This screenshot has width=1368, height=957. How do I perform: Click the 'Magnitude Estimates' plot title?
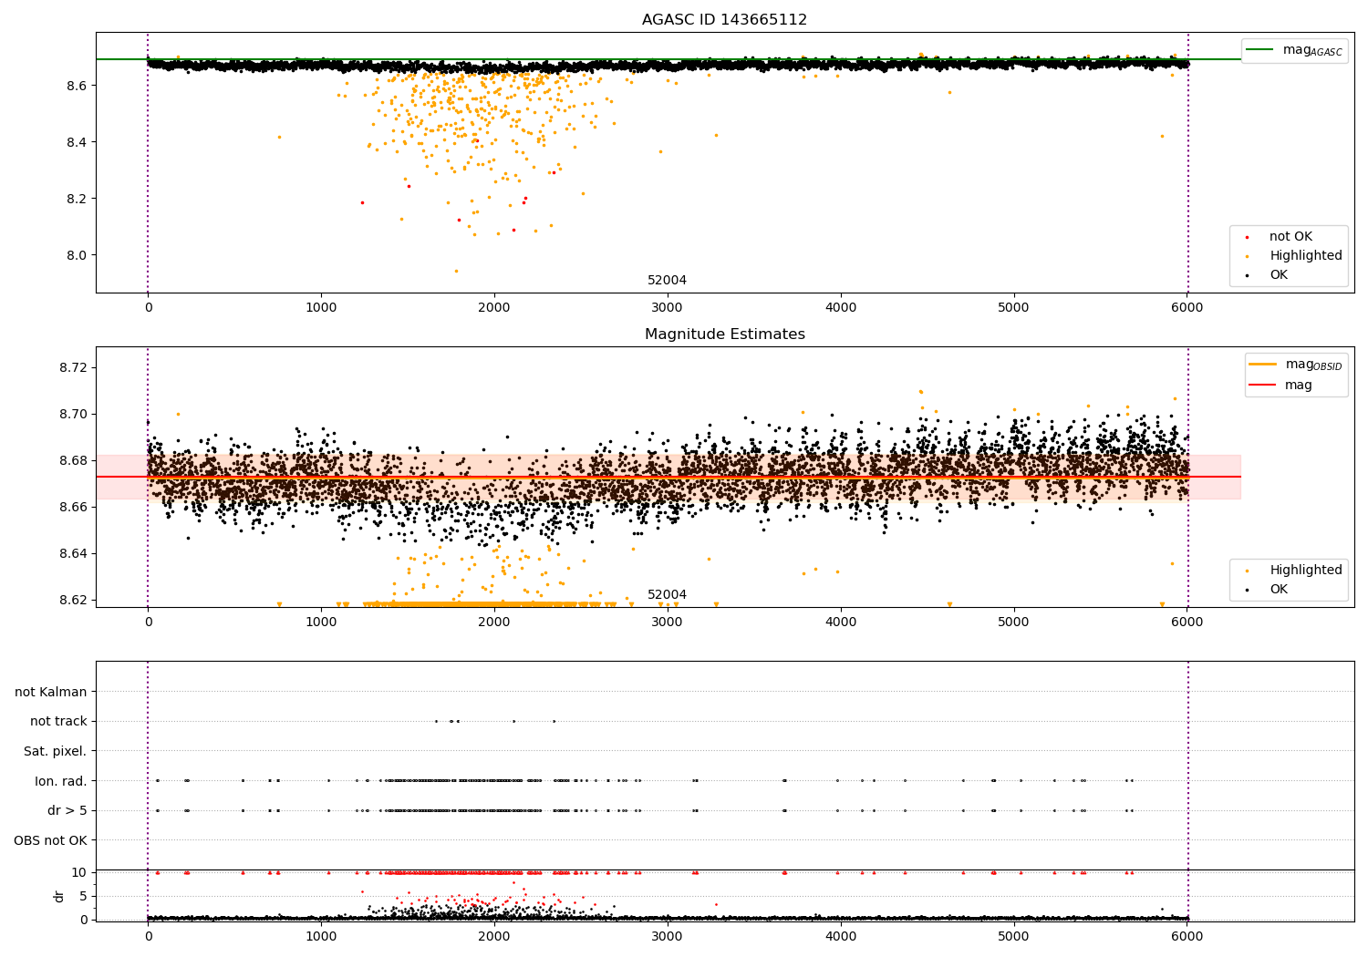click(x=724, y=334)
